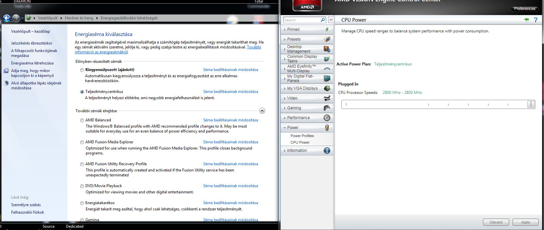Viewport: 544px width, 230px height.
Task: Select the Energiatakarékos power plan
Action: (82, 203)
